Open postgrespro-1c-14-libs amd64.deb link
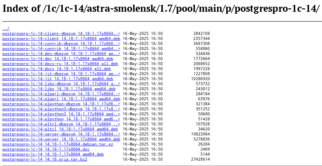This screenshot has width=322, height=166. click(59, 89)
